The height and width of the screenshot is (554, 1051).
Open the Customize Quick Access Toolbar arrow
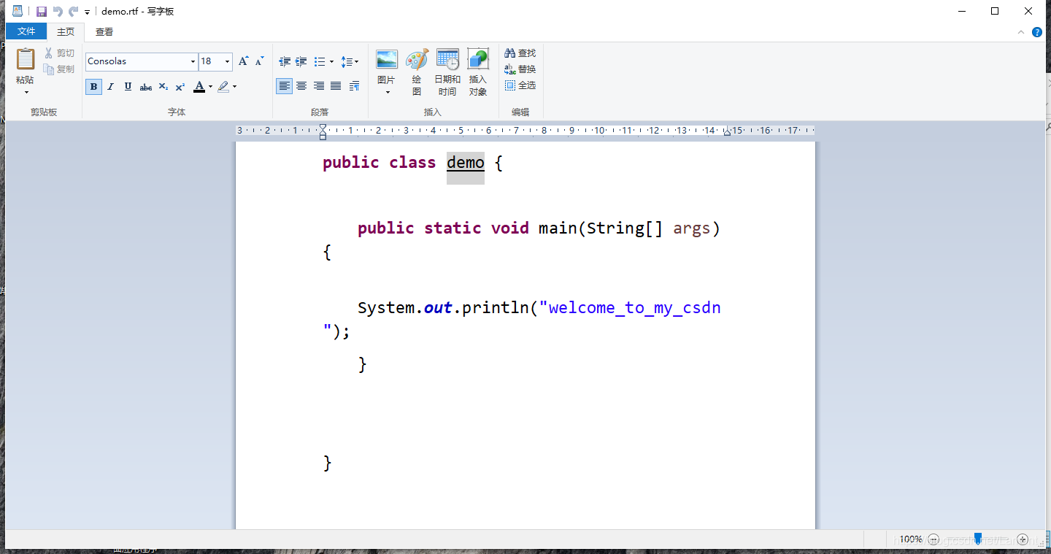click(x=87, y=12)
